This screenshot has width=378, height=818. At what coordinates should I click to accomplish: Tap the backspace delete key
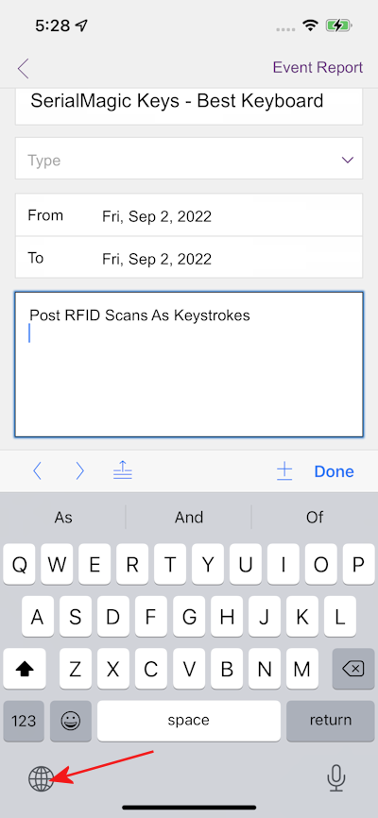click(x=352, y=668)
